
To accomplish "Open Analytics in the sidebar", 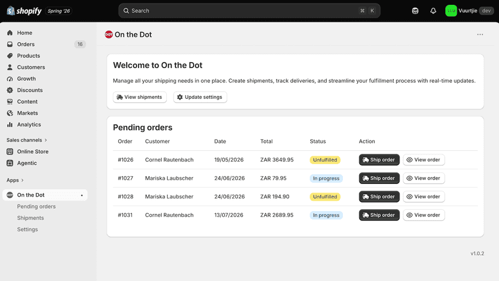I will coord(45,125).
